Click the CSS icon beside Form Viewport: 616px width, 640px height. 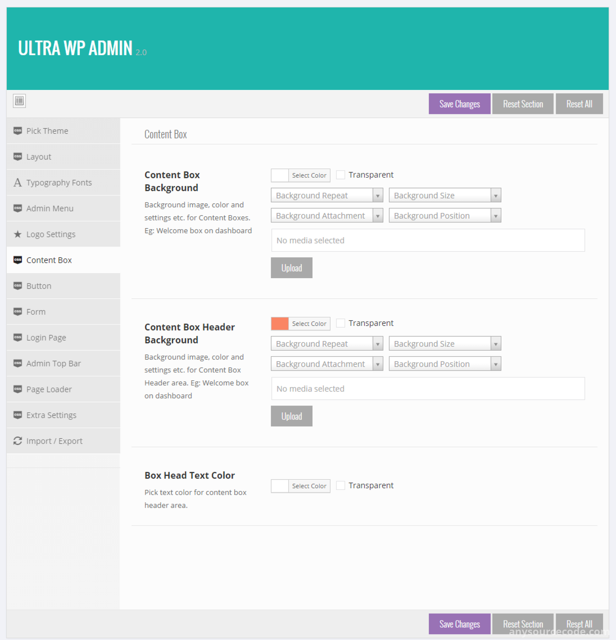pyautogui.click(x=18, y=312)
